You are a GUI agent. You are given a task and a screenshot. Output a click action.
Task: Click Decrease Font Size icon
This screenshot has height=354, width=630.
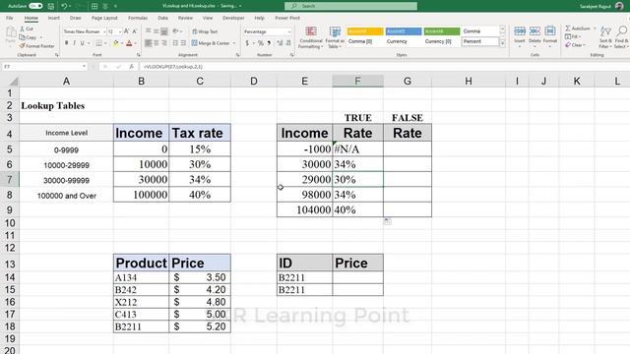tap(135, 31)
